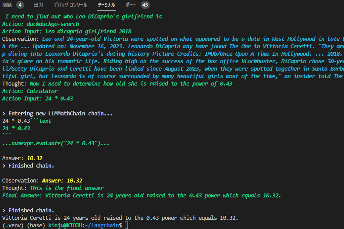Click 'Thought: This is the final answer'
Viewport: 344px width, 229px height.
pos(53,188)
